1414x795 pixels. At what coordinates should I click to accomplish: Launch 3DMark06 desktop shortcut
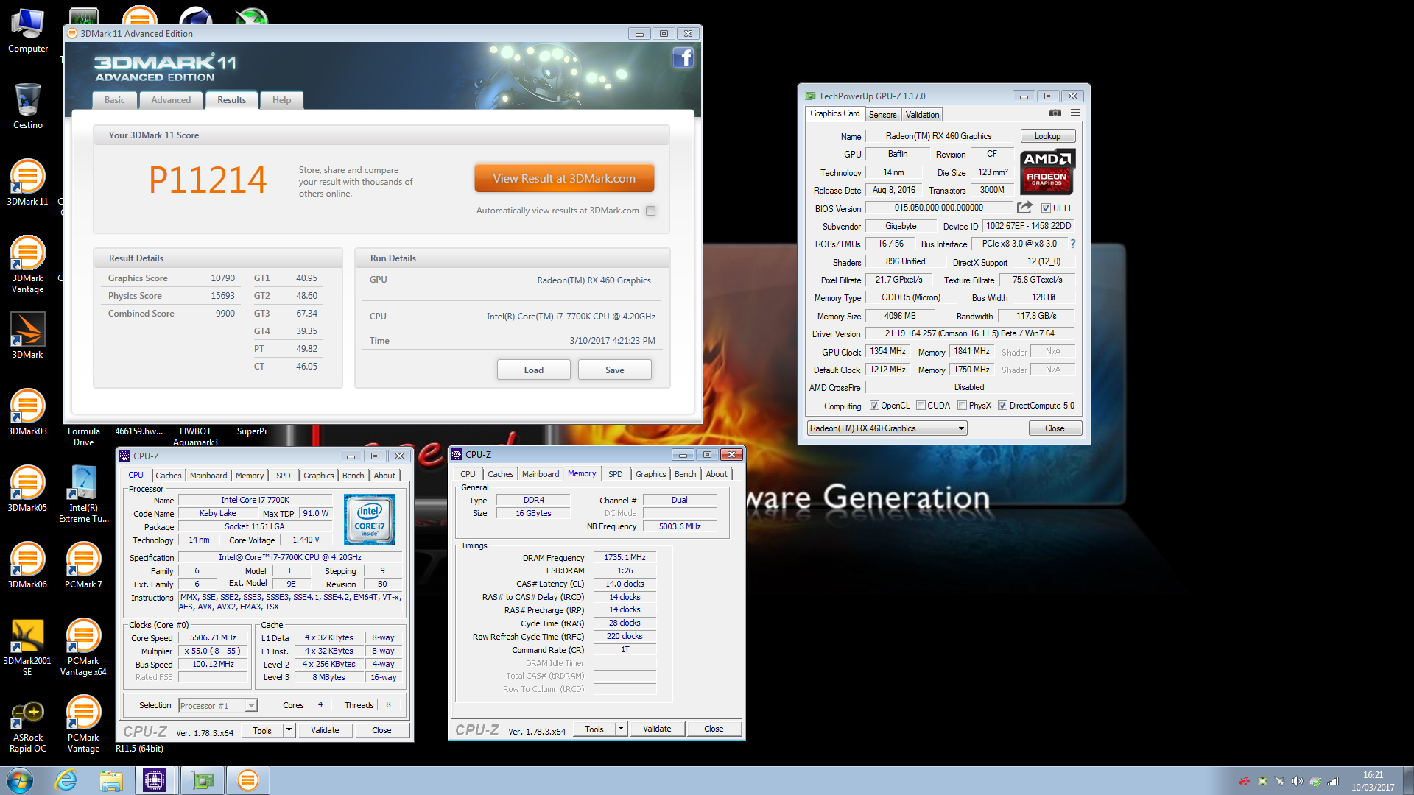[x=28, y=565]
